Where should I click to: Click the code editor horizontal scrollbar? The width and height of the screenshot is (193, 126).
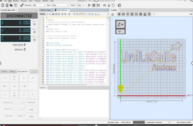[x=66, y=84]
